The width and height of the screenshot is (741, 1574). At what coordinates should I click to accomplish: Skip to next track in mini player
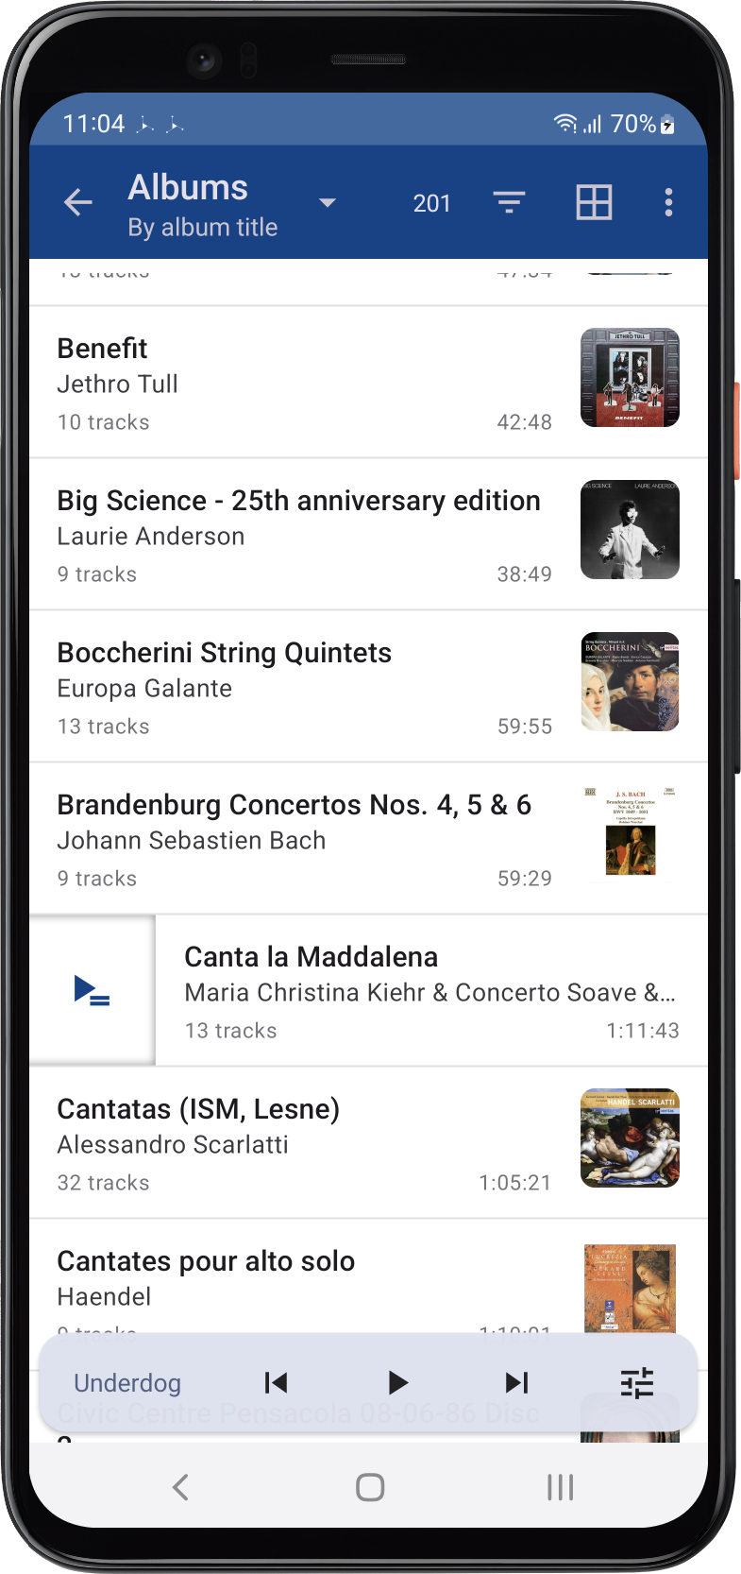pos(516,1383)
